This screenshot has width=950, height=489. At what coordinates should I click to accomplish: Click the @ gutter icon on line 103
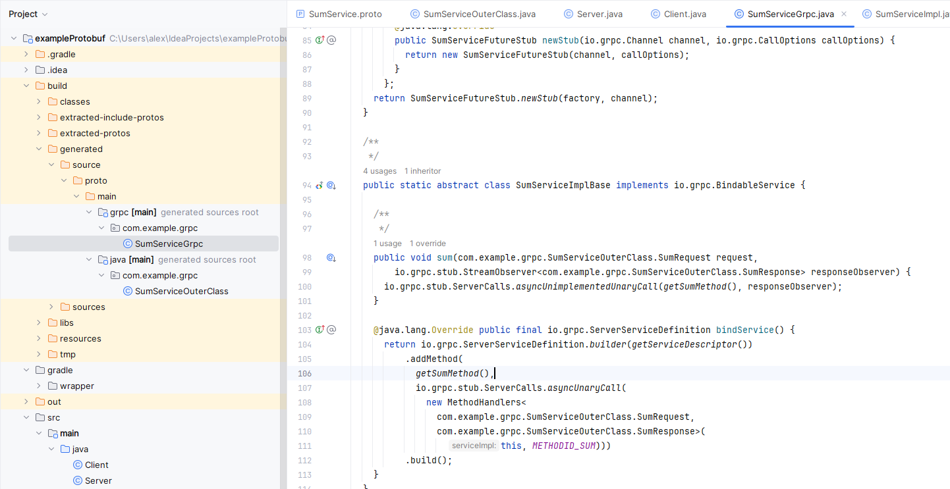point(331,330)
